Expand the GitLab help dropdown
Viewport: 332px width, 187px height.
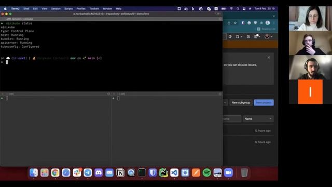pos(257,37)
